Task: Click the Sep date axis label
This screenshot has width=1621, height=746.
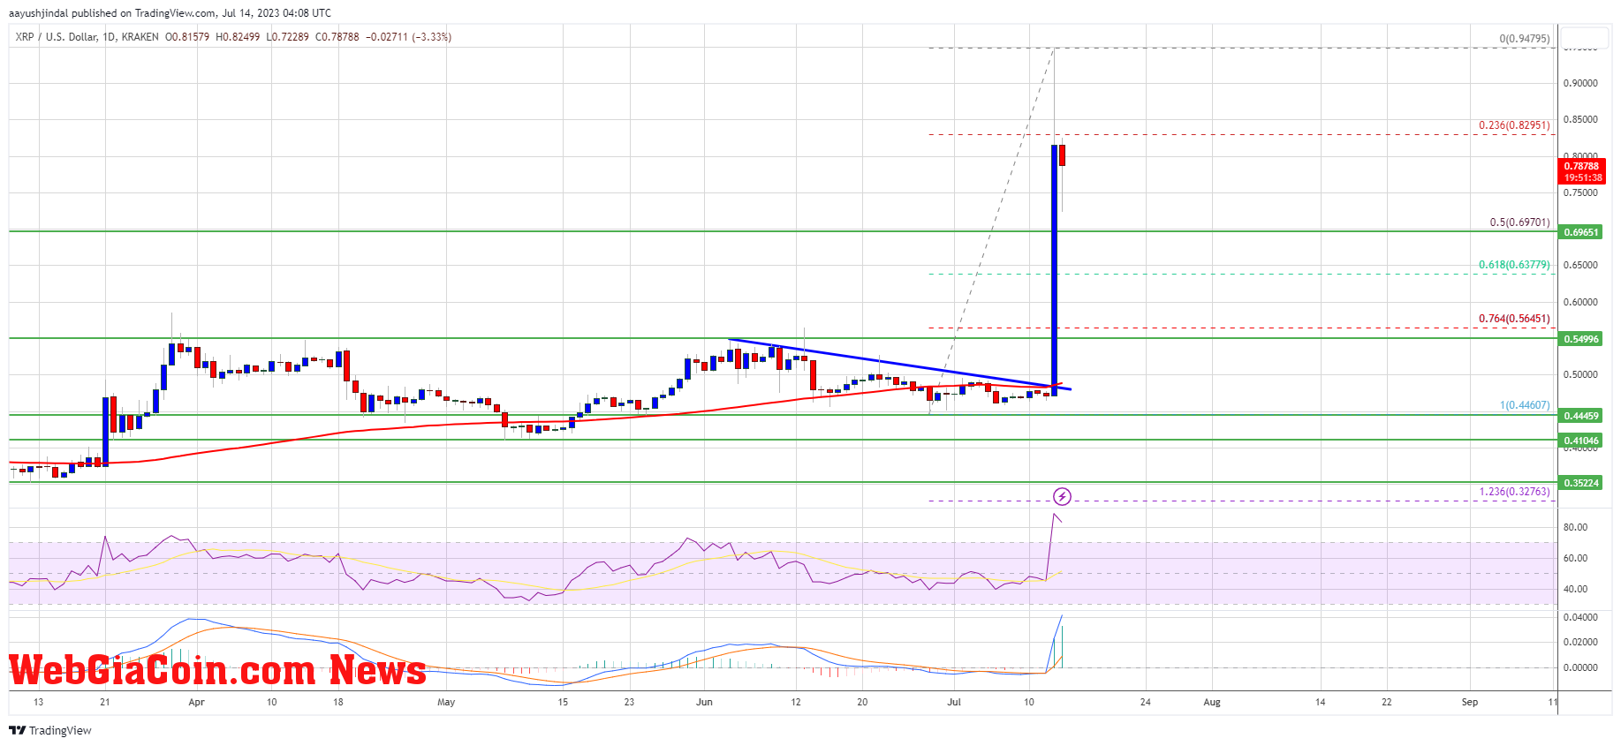Action: (x=1470, y=703)
